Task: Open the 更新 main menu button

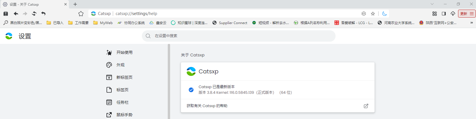Action: pos(467,14)
